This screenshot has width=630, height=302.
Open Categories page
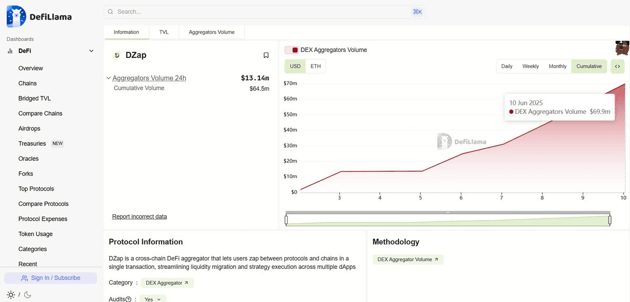tap(33, 249)
